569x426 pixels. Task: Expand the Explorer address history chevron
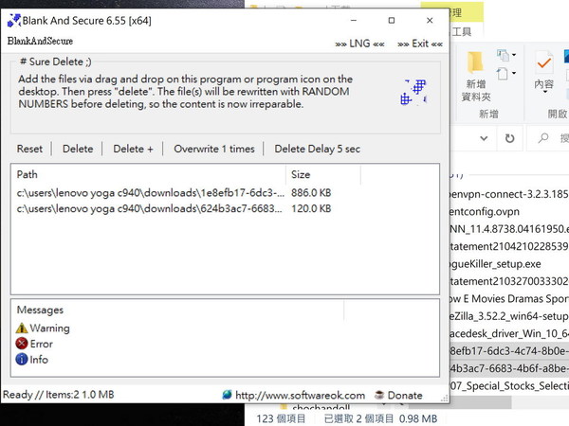click(484, 138)
